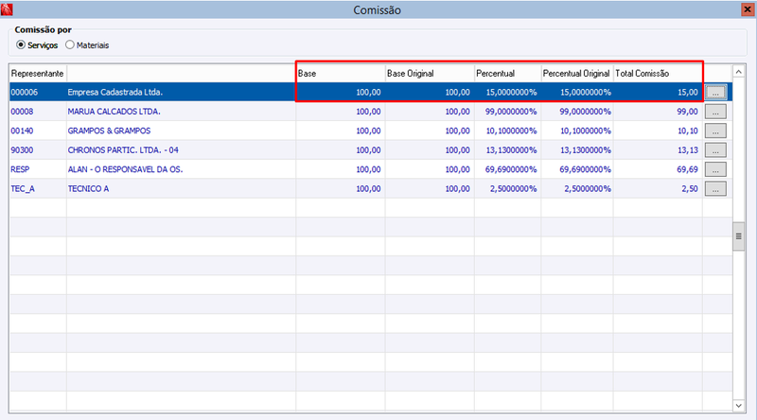Click scrollbar down arrow of the grid

pos(738,406)
